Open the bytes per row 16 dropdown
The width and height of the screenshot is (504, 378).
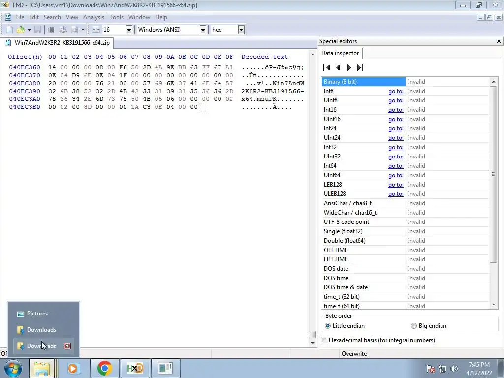coord(129,30)
